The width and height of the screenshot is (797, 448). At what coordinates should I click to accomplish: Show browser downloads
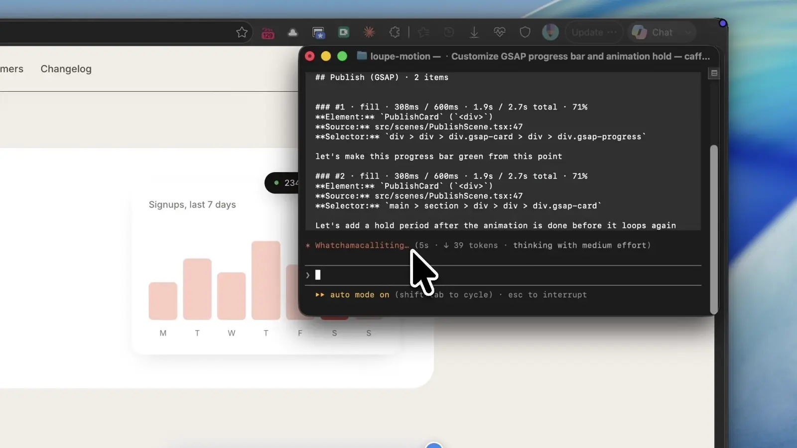474,32
